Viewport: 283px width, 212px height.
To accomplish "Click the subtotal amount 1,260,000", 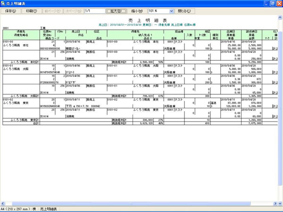I will 255,120.
